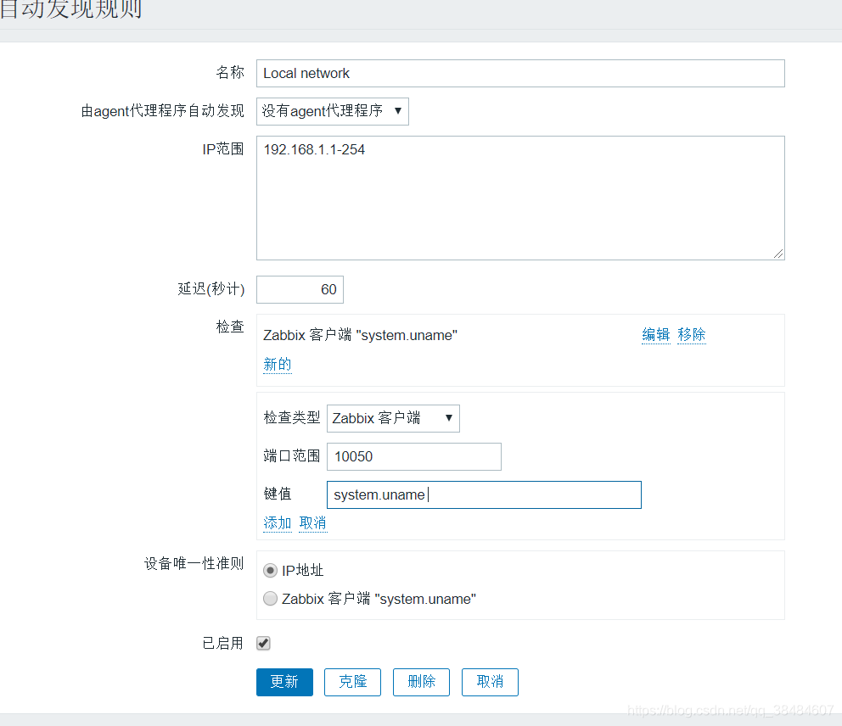
Task: Click the 移除 link for system.uname check
Action: (x=691, y=335)
